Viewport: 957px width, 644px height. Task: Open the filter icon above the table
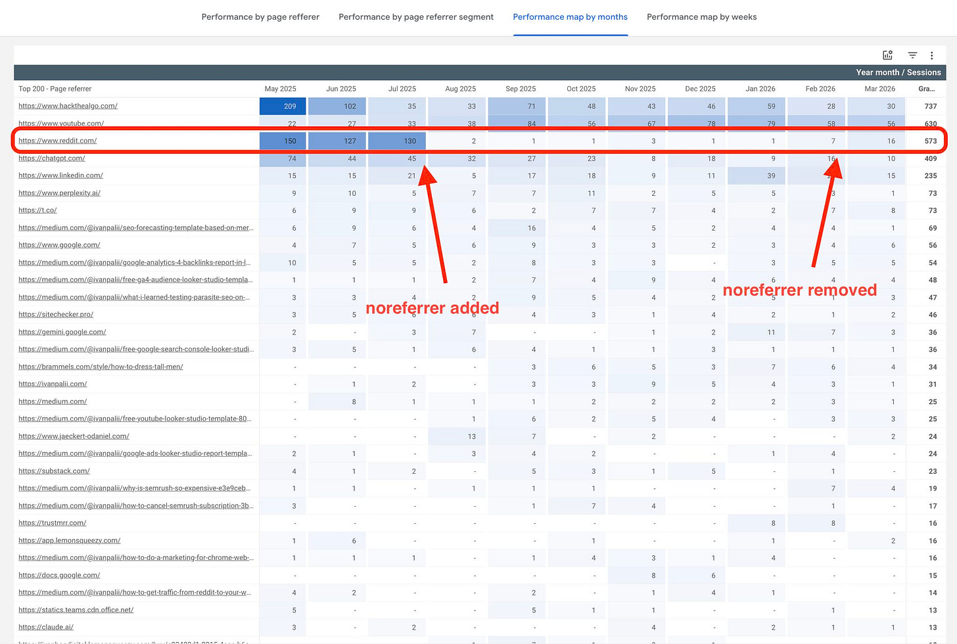pos(912,55)
